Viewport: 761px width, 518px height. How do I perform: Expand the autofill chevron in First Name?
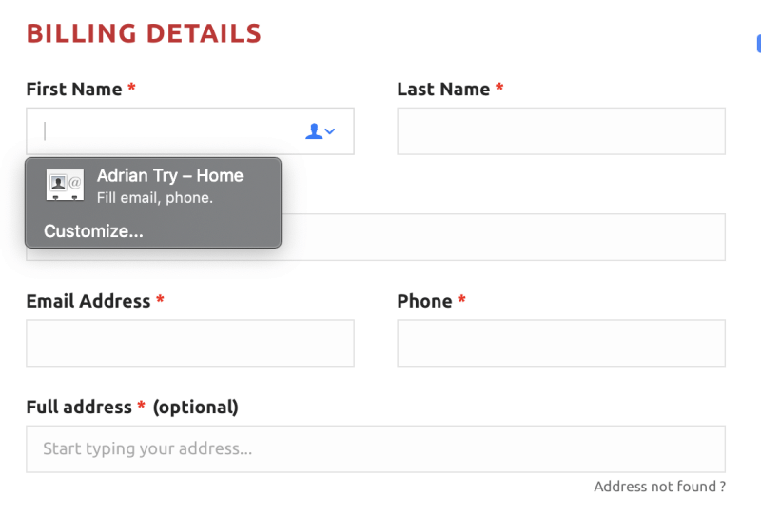coord(330,131)
